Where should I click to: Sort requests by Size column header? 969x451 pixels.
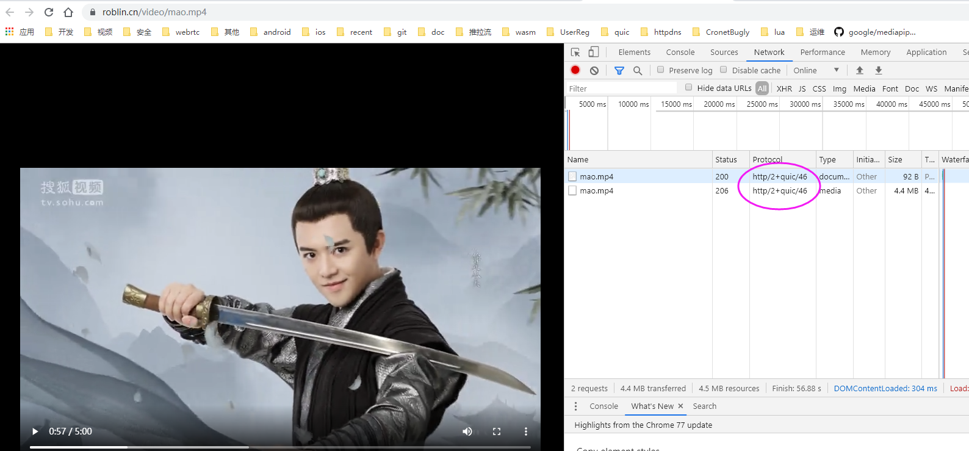(903, 159)
